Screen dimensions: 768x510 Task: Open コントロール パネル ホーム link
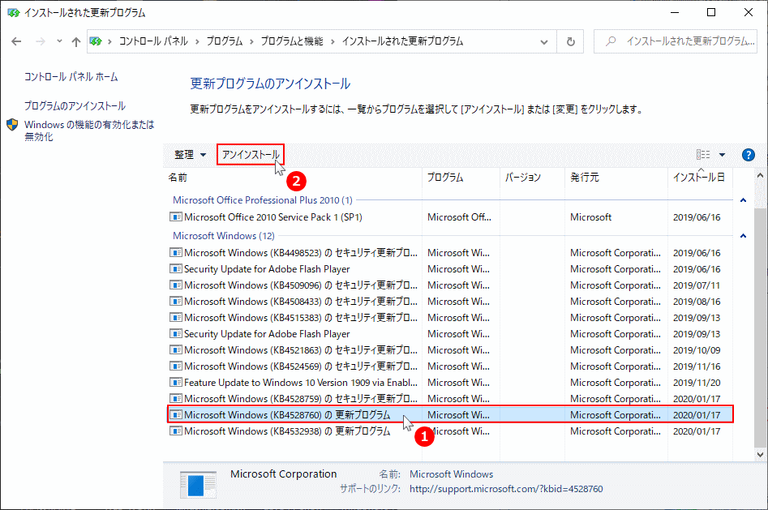(71, 77)
